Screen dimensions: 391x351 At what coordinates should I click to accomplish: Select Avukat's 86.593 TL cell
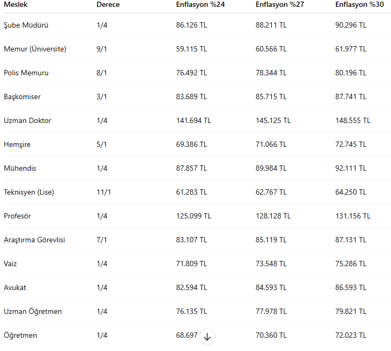click(x=351, y=287)
